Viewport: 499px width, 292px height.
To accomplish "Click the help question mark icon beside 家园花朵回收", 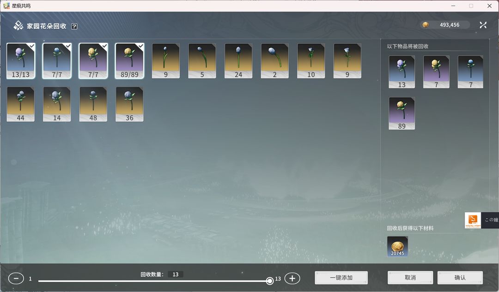I will pos(74,26).
